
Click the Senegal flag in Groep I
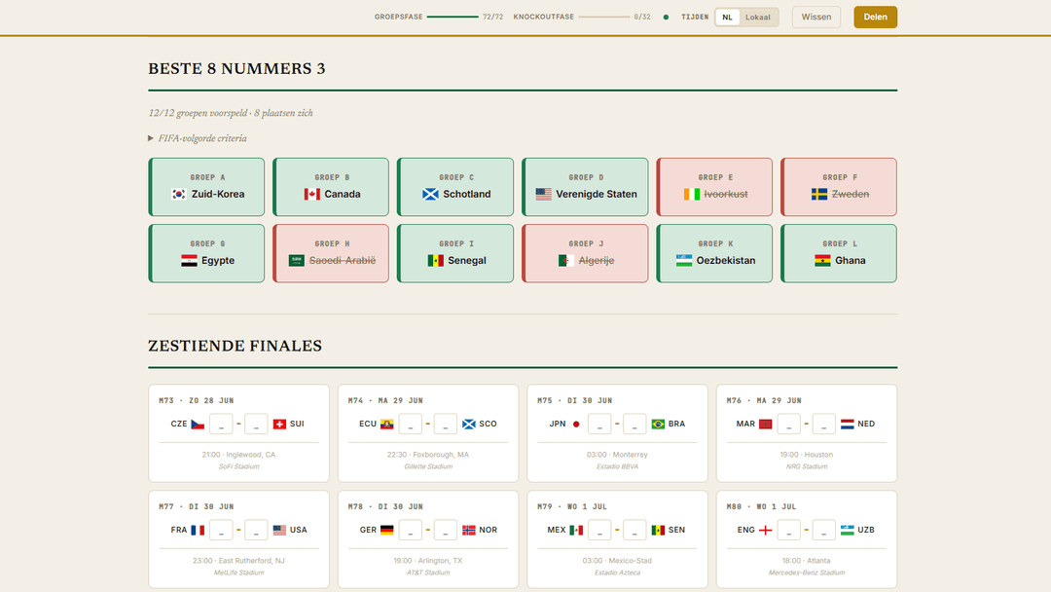436,261
